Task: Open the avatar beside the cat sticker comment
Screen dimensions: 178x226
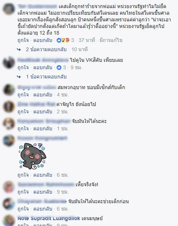Action: pyautogui.click(x=9, y=141)
